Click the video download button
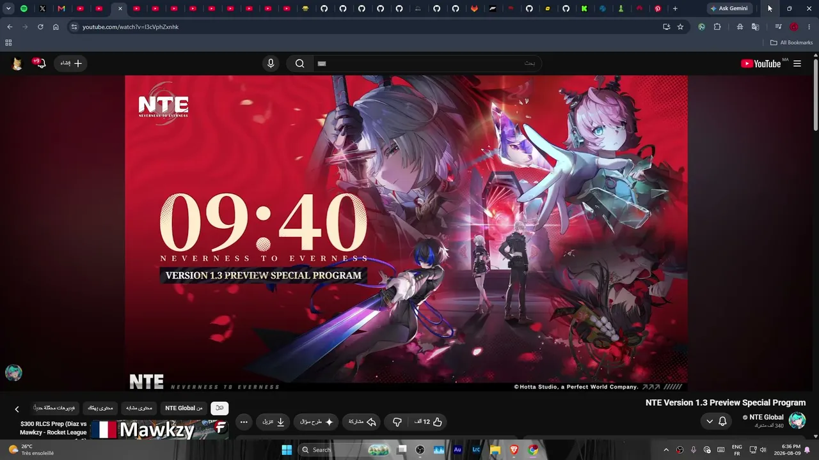819x460 pixels. [273, 422]
